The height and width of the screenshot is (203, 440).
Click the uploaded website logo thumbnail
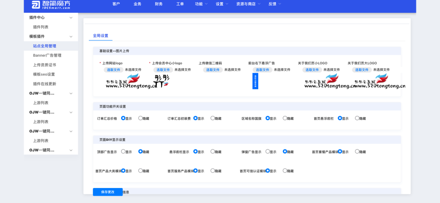click(123, 81)
